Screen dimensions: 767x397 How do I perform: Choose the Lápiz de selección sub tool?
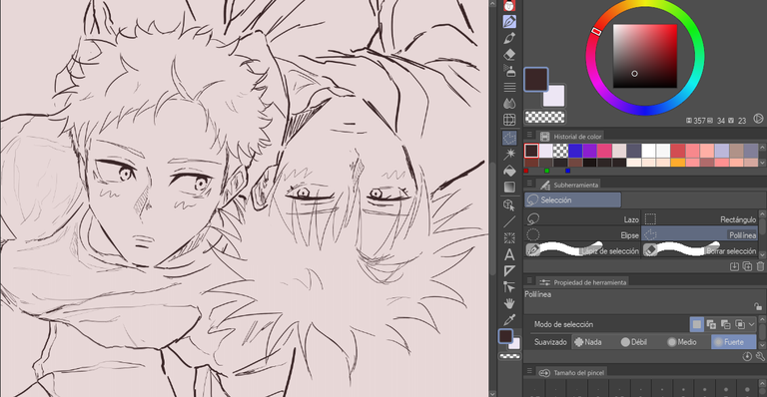[582, 250]
